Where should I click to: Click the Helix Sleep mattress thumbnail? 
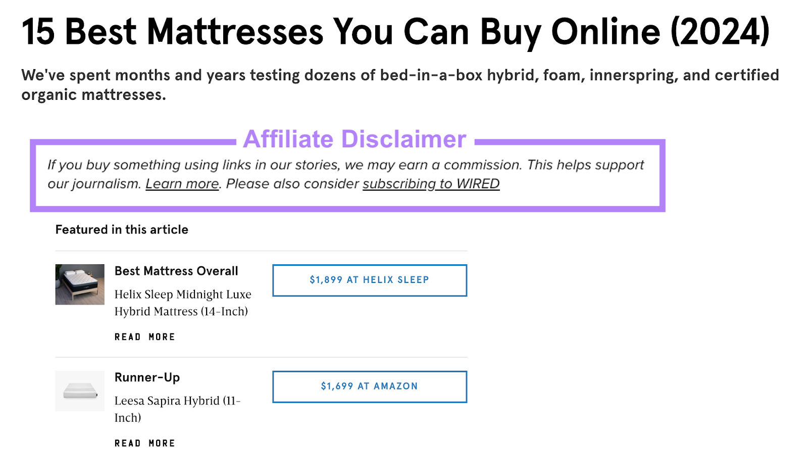point(79,284)
